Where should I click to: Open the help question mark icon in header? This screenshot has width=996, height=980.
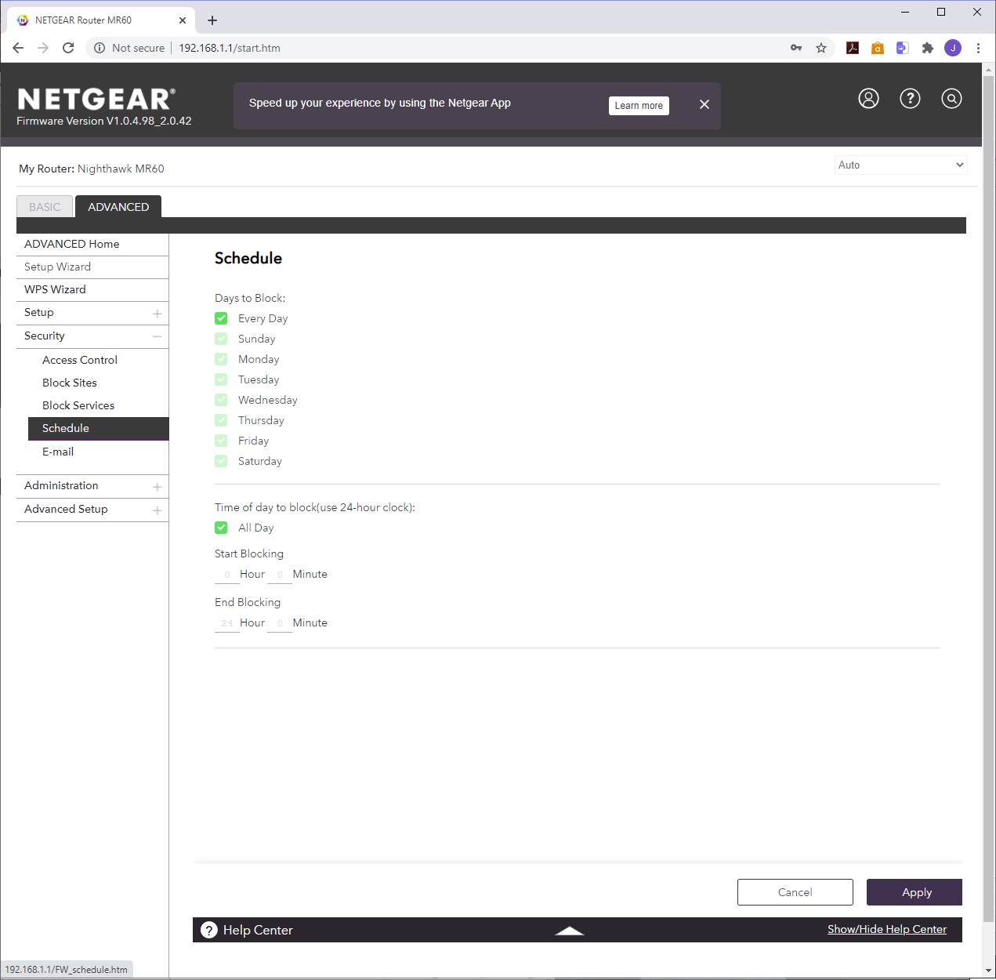pyautogui.click(x=910, y=98)
